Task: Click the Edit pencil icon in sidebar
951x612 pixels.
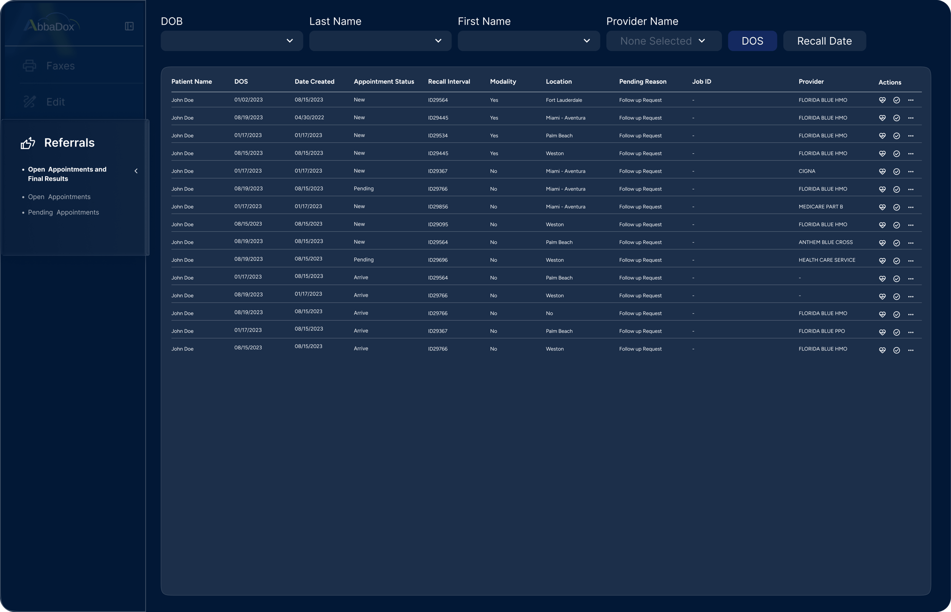Action: (29, 101)
